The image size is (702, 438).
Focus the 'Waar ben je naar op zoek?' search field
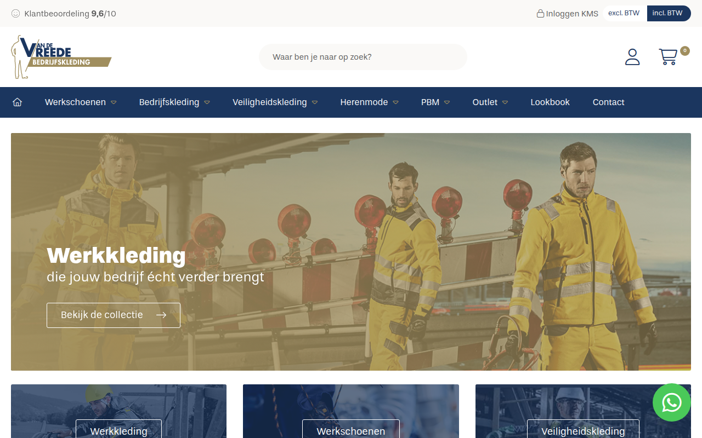[x=363, y=57]
